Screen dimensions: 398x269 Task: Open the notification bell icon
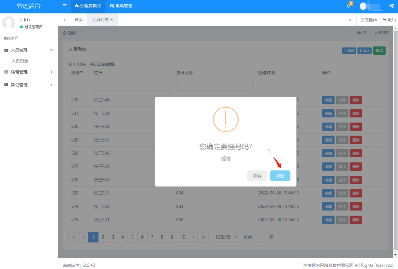[349, 6]
